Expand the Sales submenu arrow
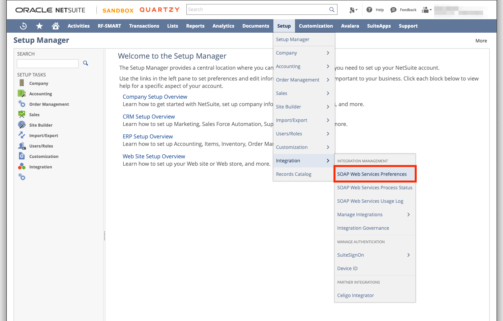 tap(328, 93)
